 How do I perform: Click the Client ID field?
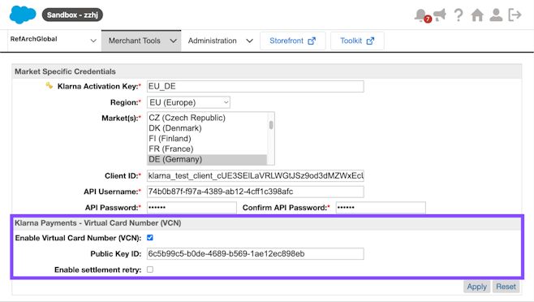pyautogui.click(x=256, y=176)
